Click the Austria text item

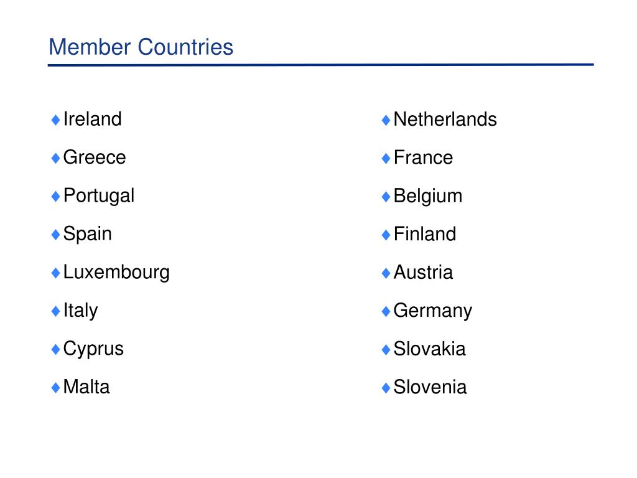tap(423, 273)
